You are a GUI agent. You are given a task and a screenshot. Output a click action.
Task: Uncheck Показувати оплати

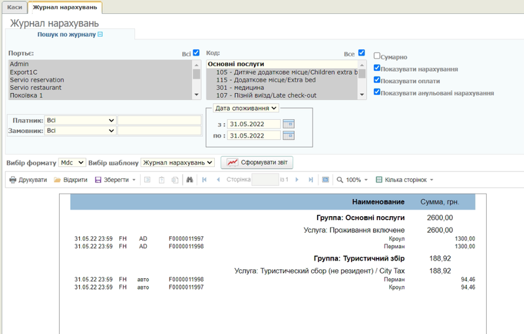coord(377,80)
